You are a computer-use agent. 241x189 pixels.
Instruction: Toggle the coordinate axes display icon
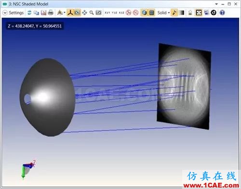[x=70, y=13]
